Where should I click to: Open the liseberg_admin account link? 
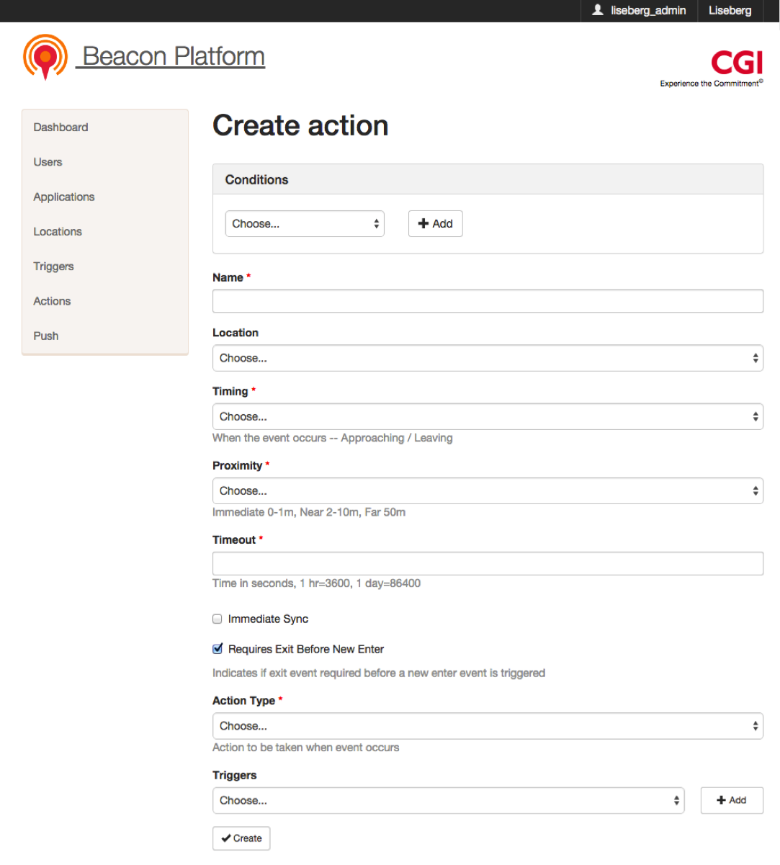point(639,10)
